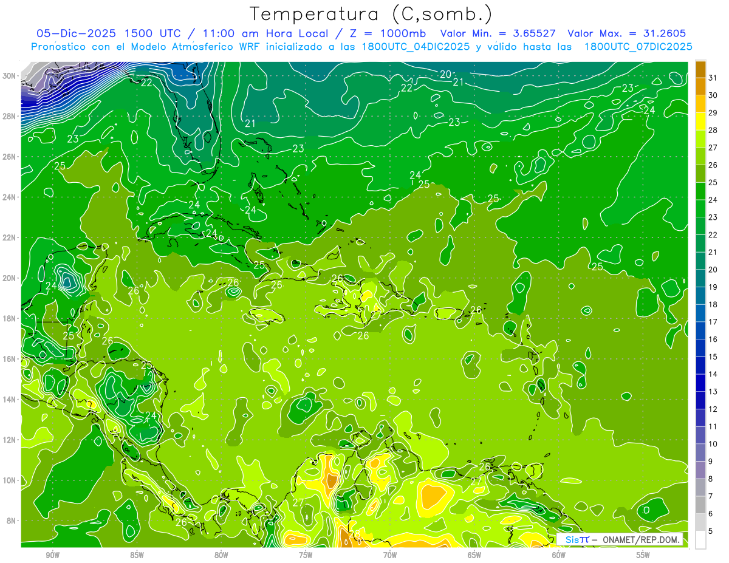The image size is (729, 563).
Task: Click 'Valor Min. = 3.65527' text
Action: 499,33
